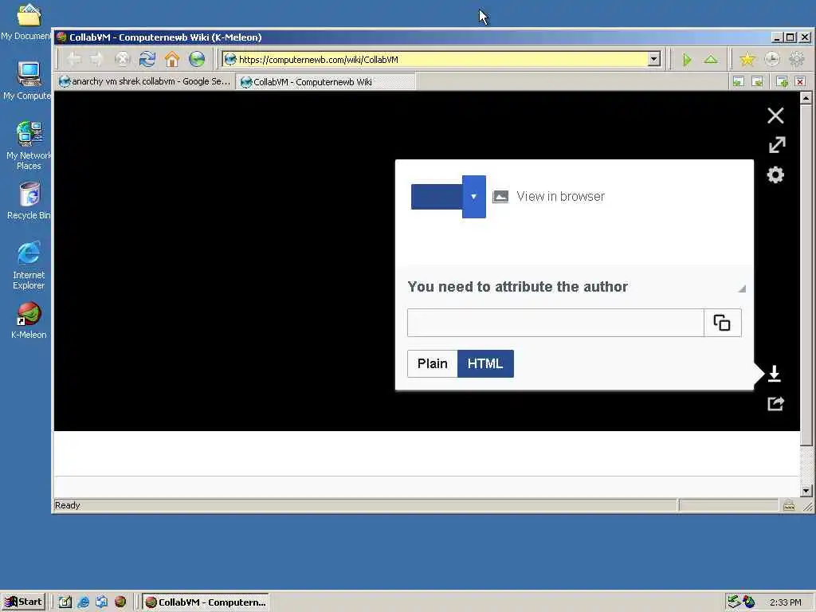
Task: Select Recycle Bin desktop icon
Action: coord(29,200)
